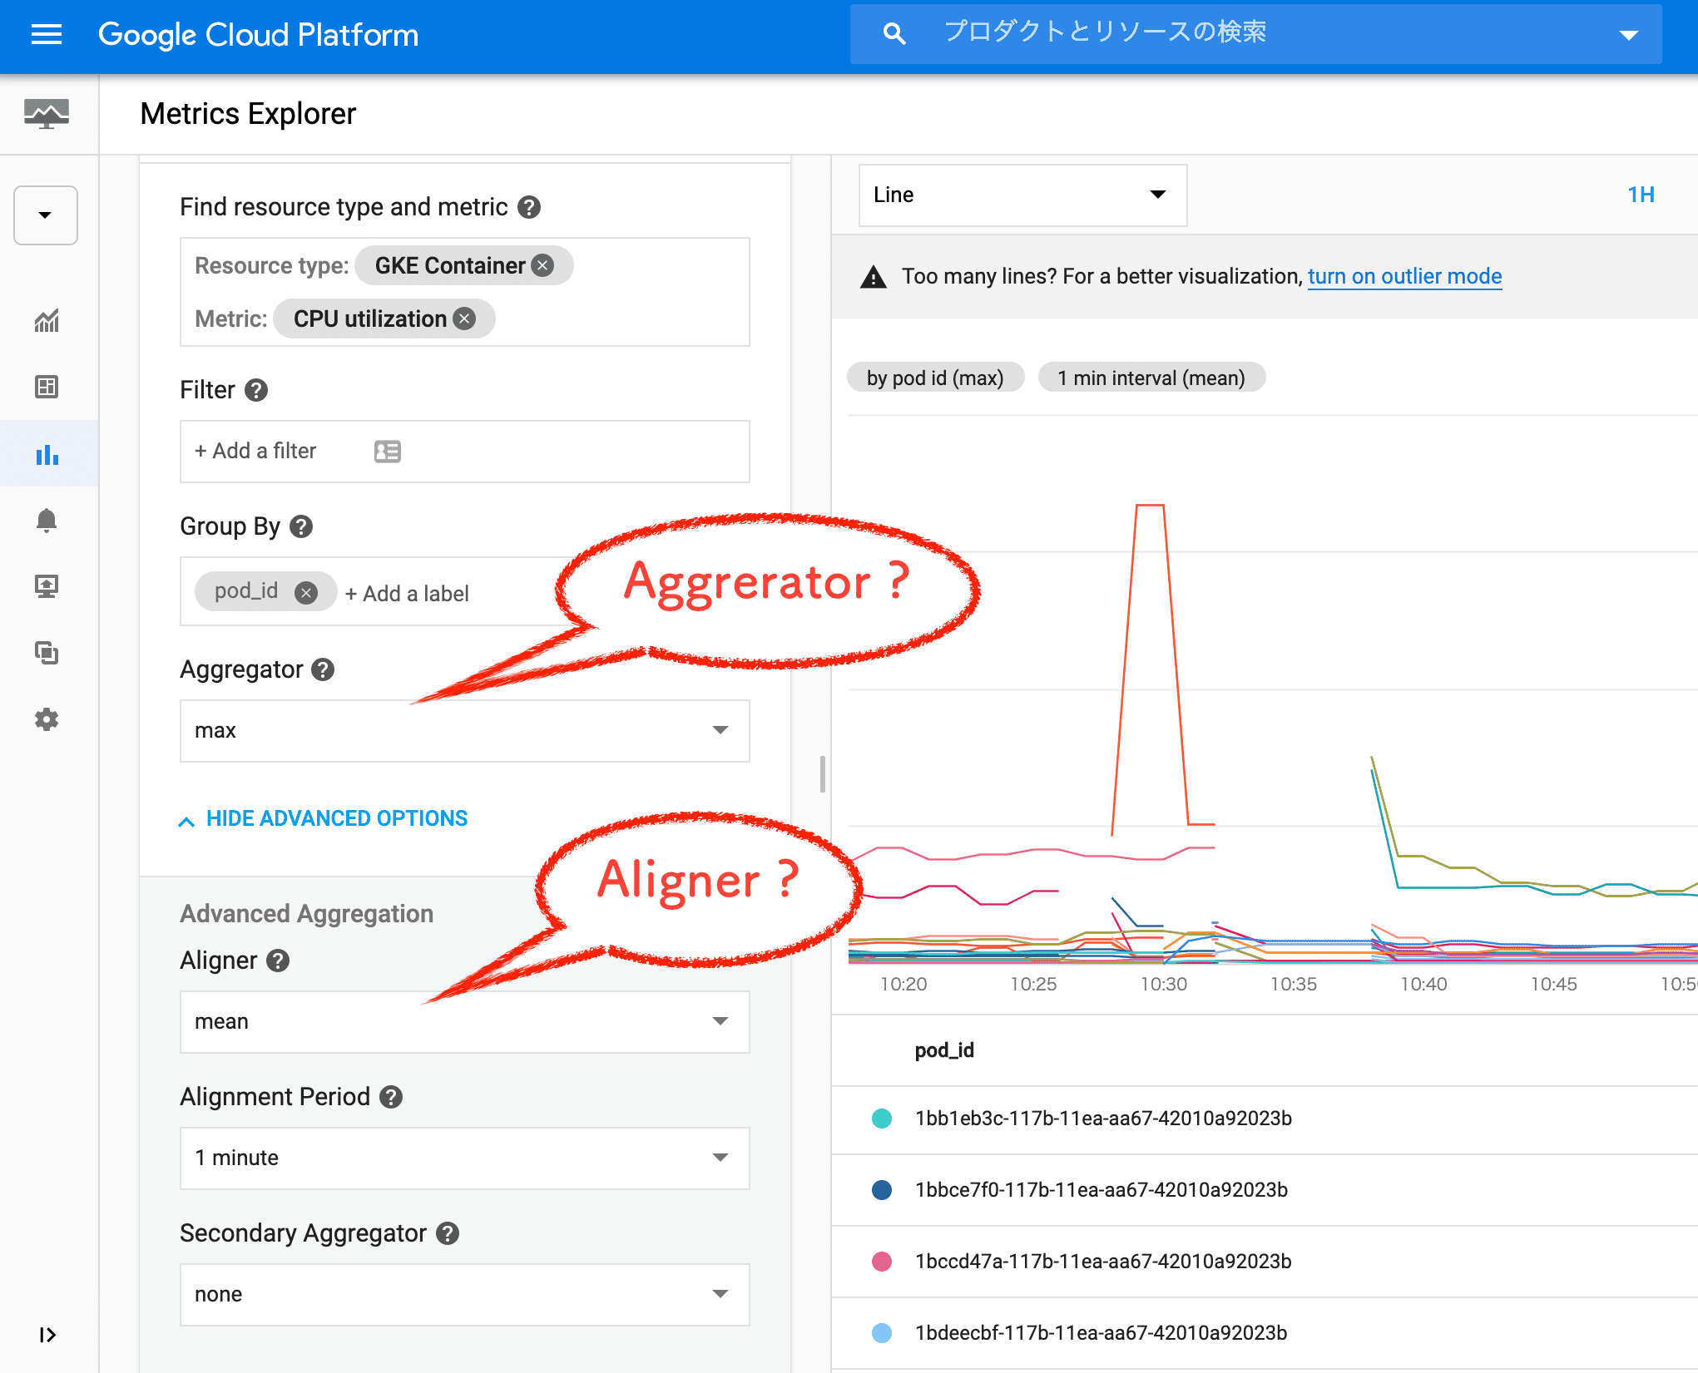Screen dimensions: 1698x1373
Task: Select legend row 1bdeecbf-117b-11ea-aa67-42010a92023b
Action: tap(1265, 1333)
